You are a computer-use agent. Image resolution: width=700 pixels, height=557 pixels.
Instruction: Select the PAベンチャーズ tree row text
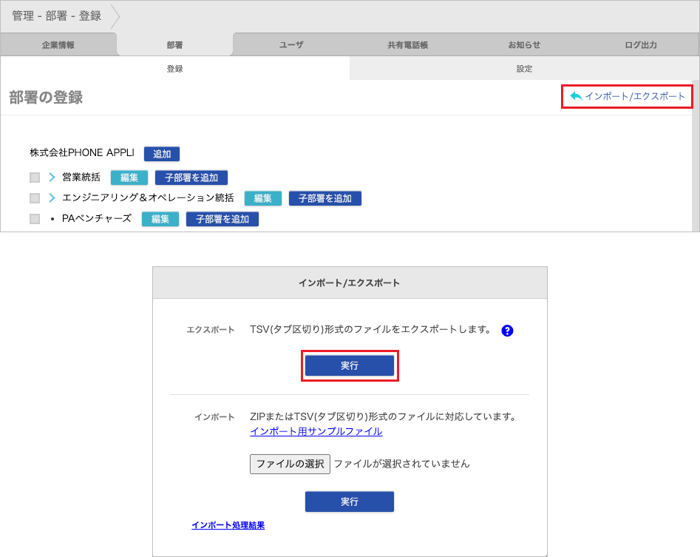(x=97, y=218)
